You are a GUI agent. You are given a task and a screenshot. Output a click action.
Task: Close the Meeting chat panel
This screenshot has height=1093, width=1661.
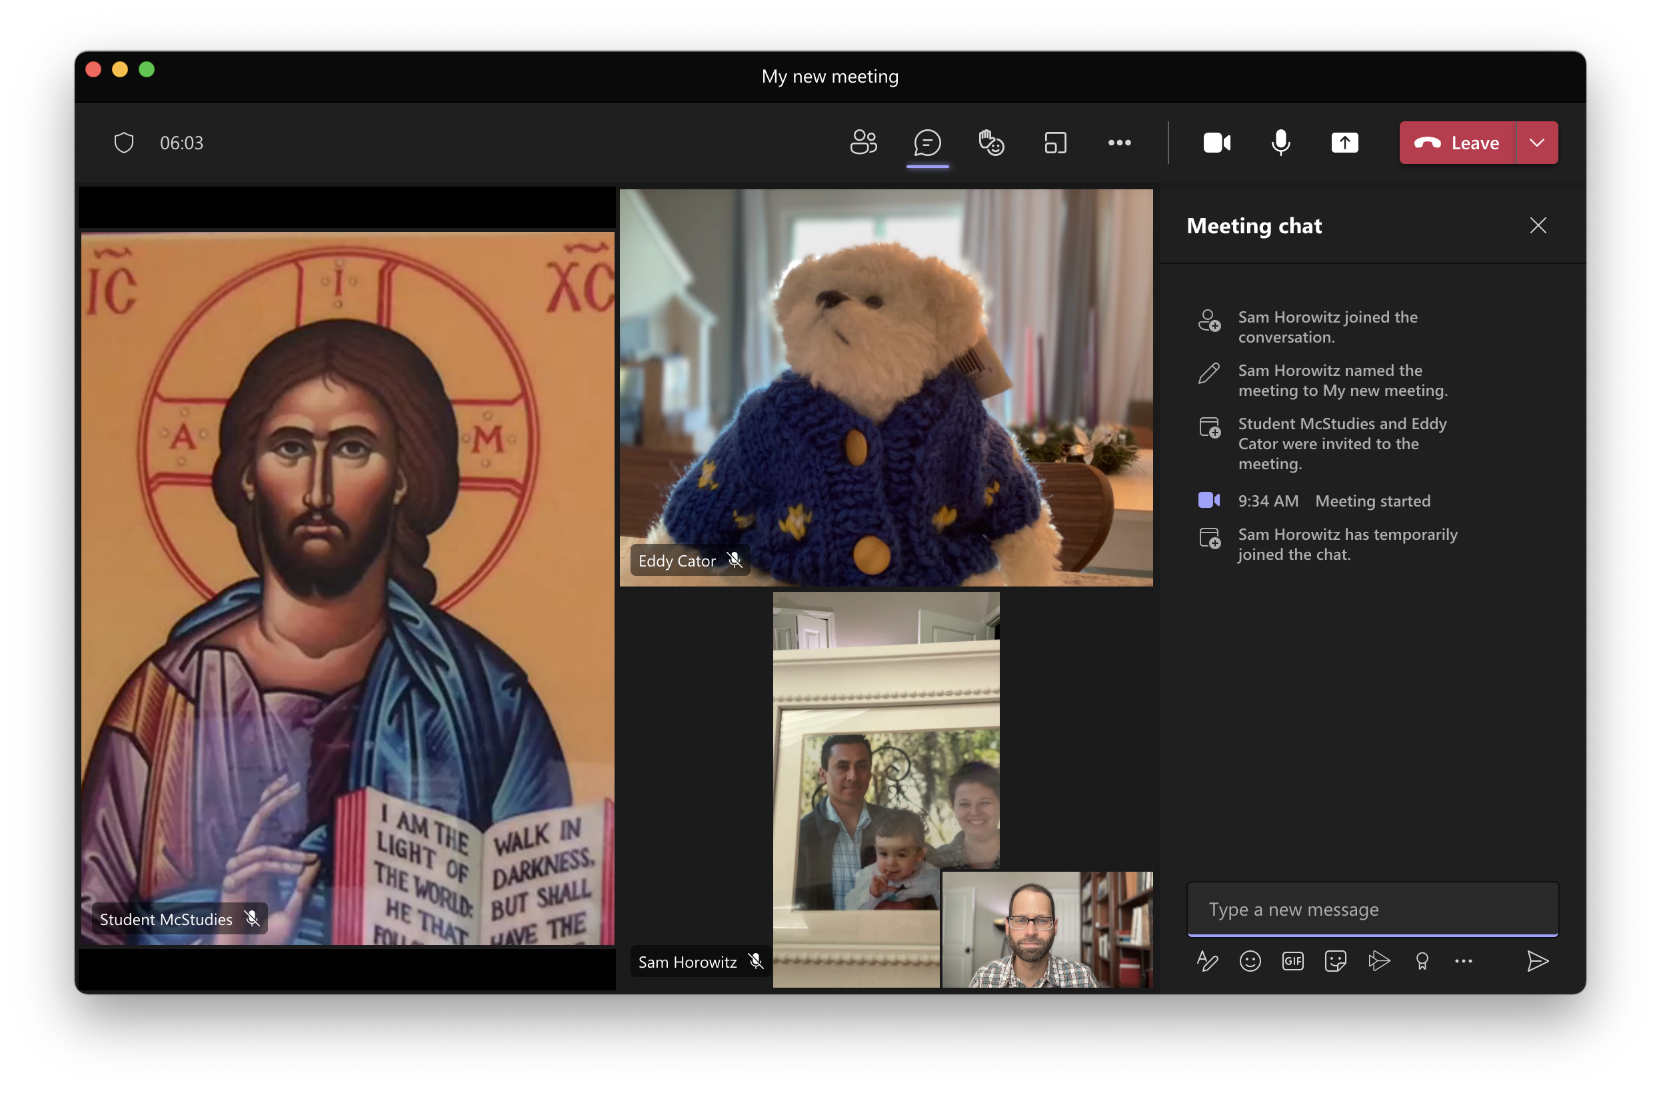[1539, 225]
